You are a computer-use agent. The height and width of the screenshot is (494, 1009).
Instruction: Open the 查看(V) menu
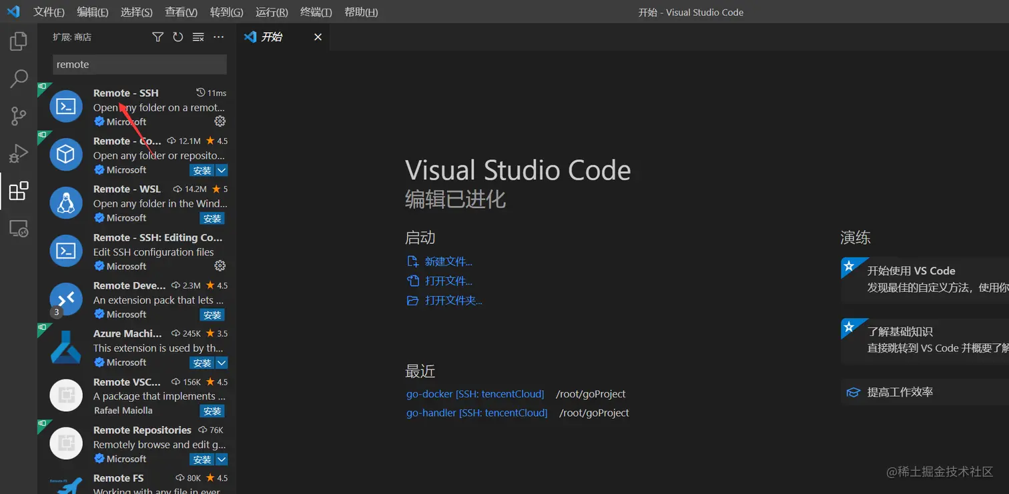pos(181,12)
